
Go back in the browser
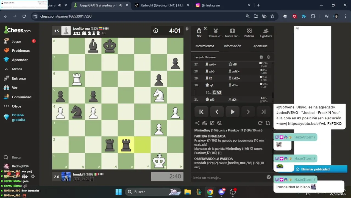[x=6, y=16]
